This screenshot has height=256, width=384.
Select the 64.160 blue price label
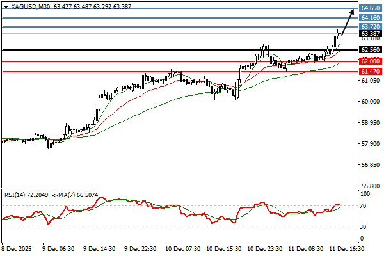(x=370, y=18)
